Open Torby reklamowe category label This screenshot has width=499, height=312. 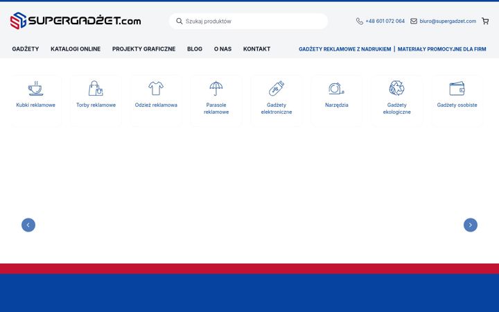96,105
